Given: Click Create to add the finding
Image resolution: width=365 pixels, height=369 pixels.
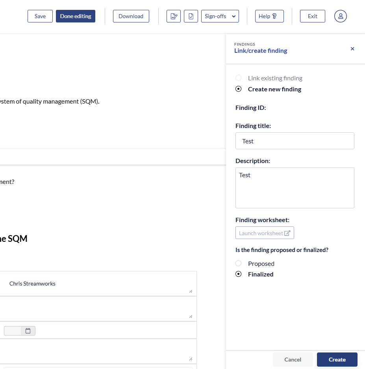Looking at the screenshot, I should [x=337, y=360].
